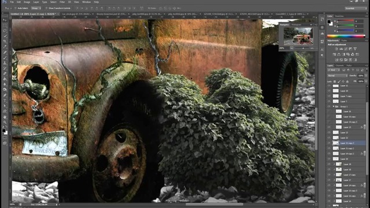Screen dimensions: 370x208
Task: Click the foreground color swatch in toolbox
Action: 4,131
